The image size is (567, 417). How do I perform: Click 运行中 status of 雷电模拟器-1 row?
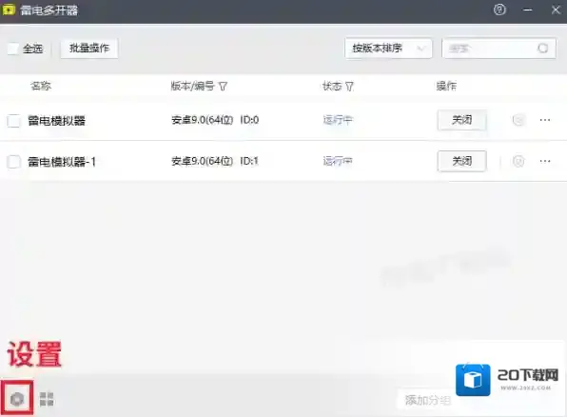338,161
